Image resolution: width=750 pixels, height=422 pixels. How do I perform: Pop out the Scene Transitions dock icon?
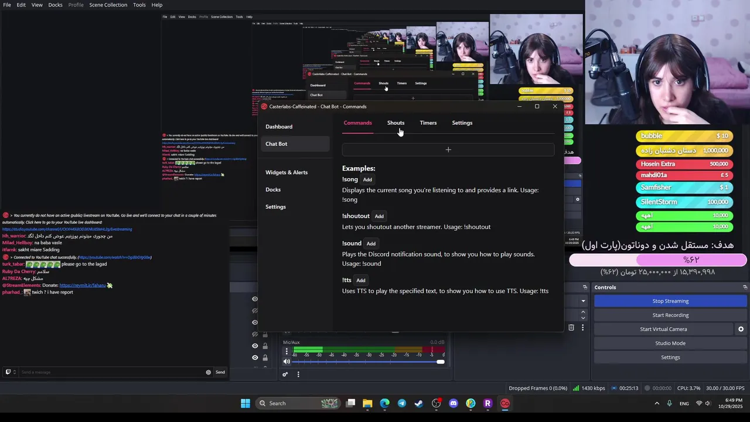point(585,287)
